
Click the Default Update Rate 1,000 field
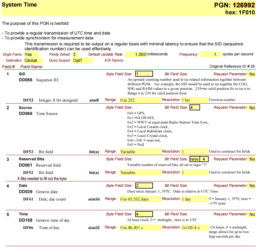pos(136,54)
